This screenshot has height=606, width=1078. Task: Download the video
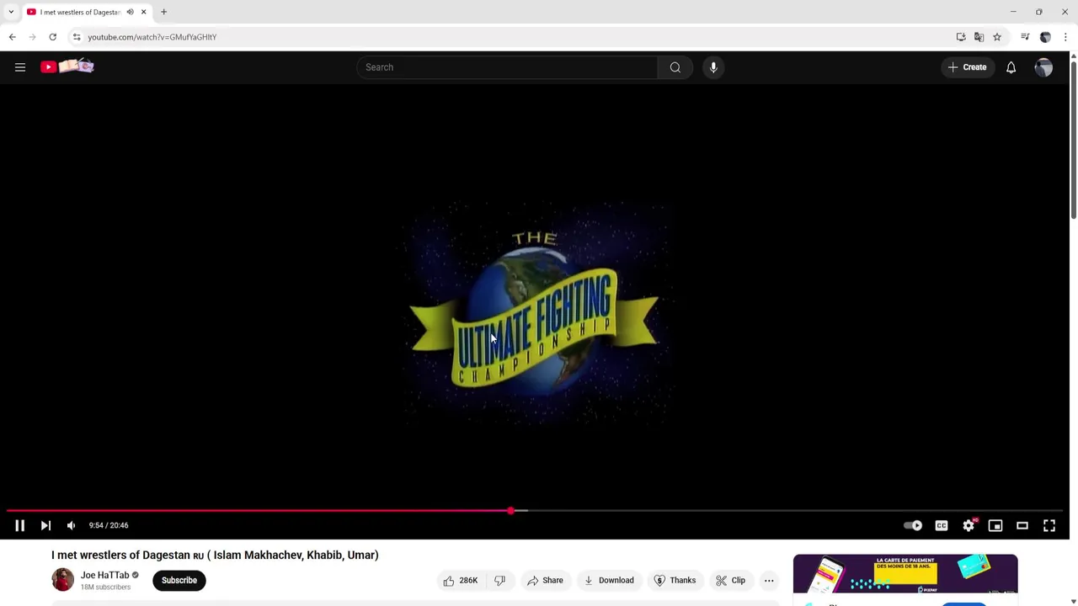click(609, 580)
